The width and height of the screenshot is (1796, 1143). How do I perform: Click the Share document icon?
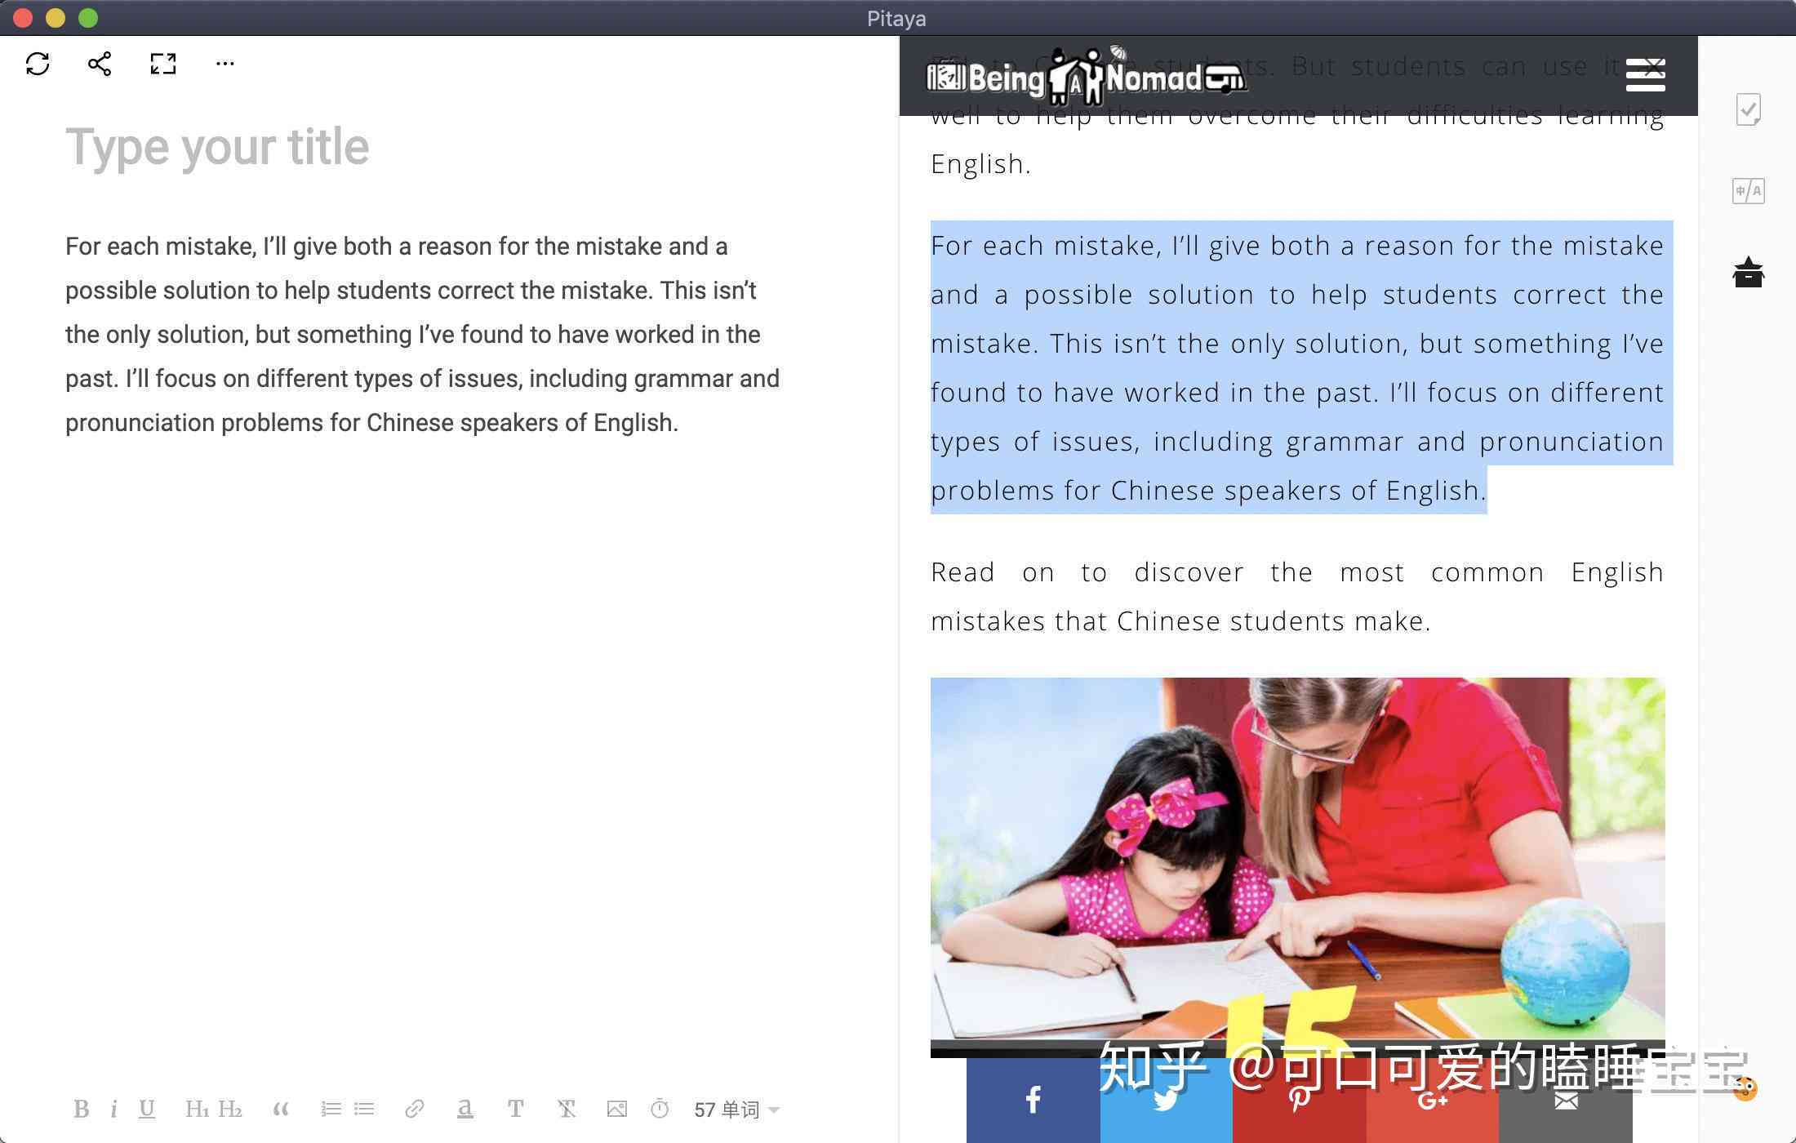point(100,63)
